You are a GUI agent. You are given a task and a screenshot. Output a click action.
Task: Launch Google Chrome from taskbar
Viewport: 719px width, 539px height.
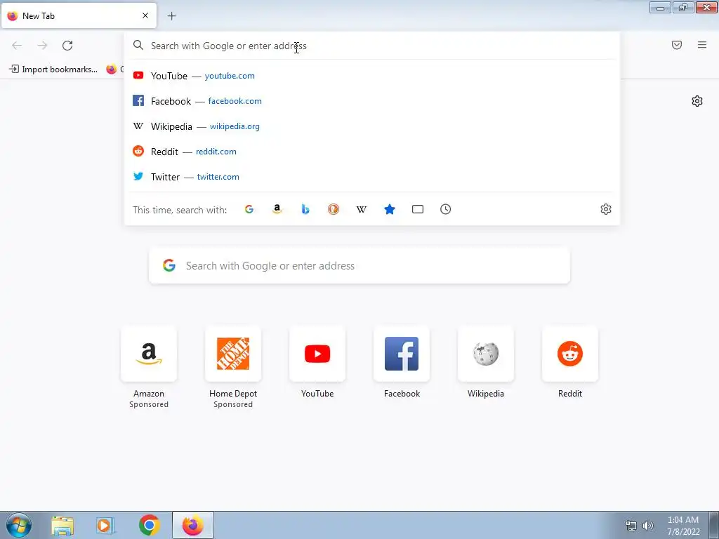click(149, 525)
